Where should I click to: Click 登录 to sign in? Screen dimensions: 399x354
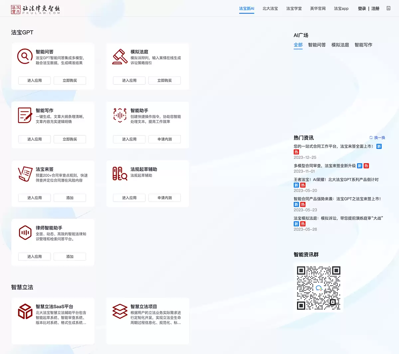pyautogui.click(x=362, y=9)
